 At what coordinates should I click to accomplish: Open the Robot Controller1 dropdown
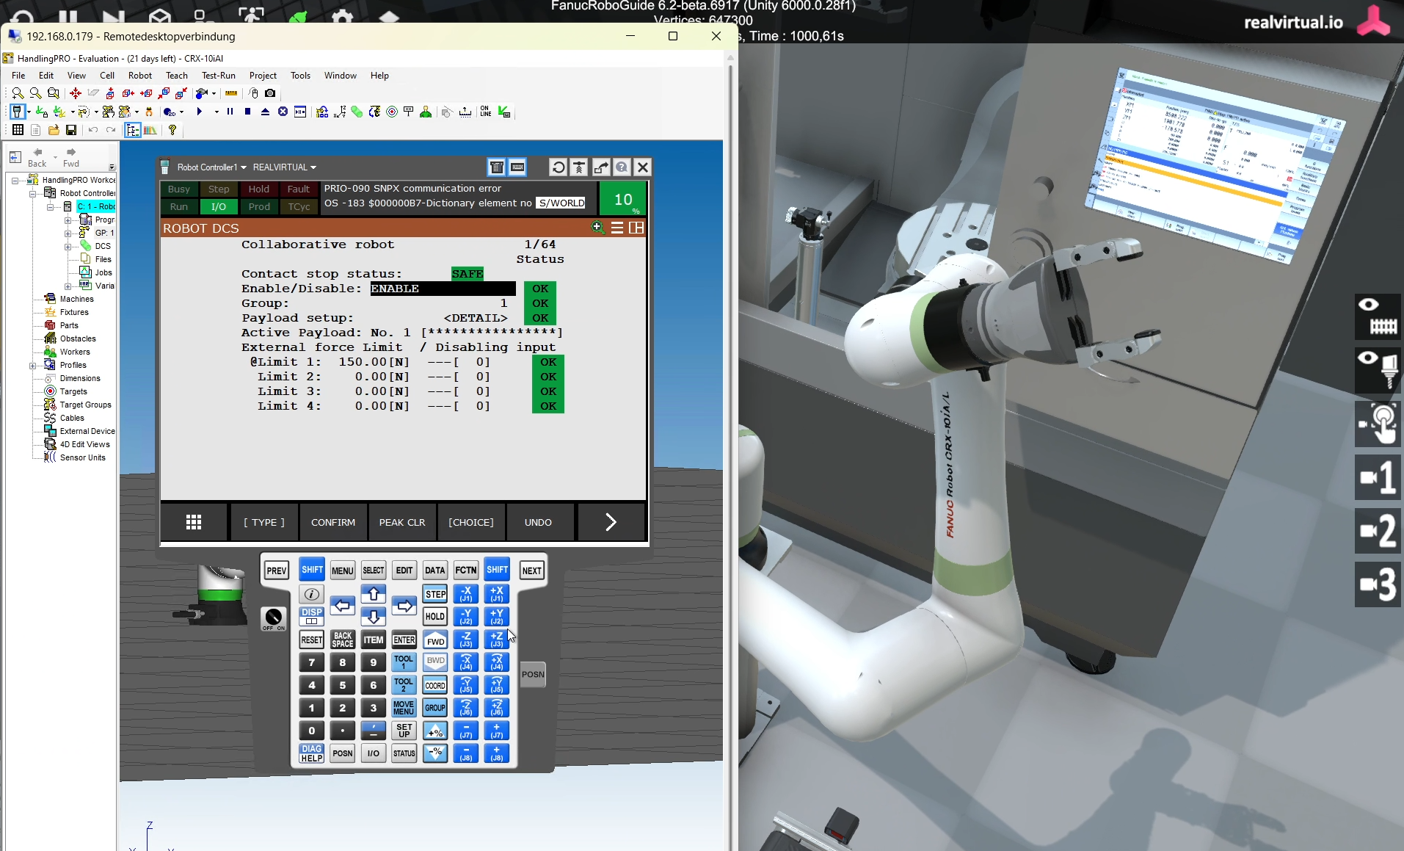[x=211, y=167]
